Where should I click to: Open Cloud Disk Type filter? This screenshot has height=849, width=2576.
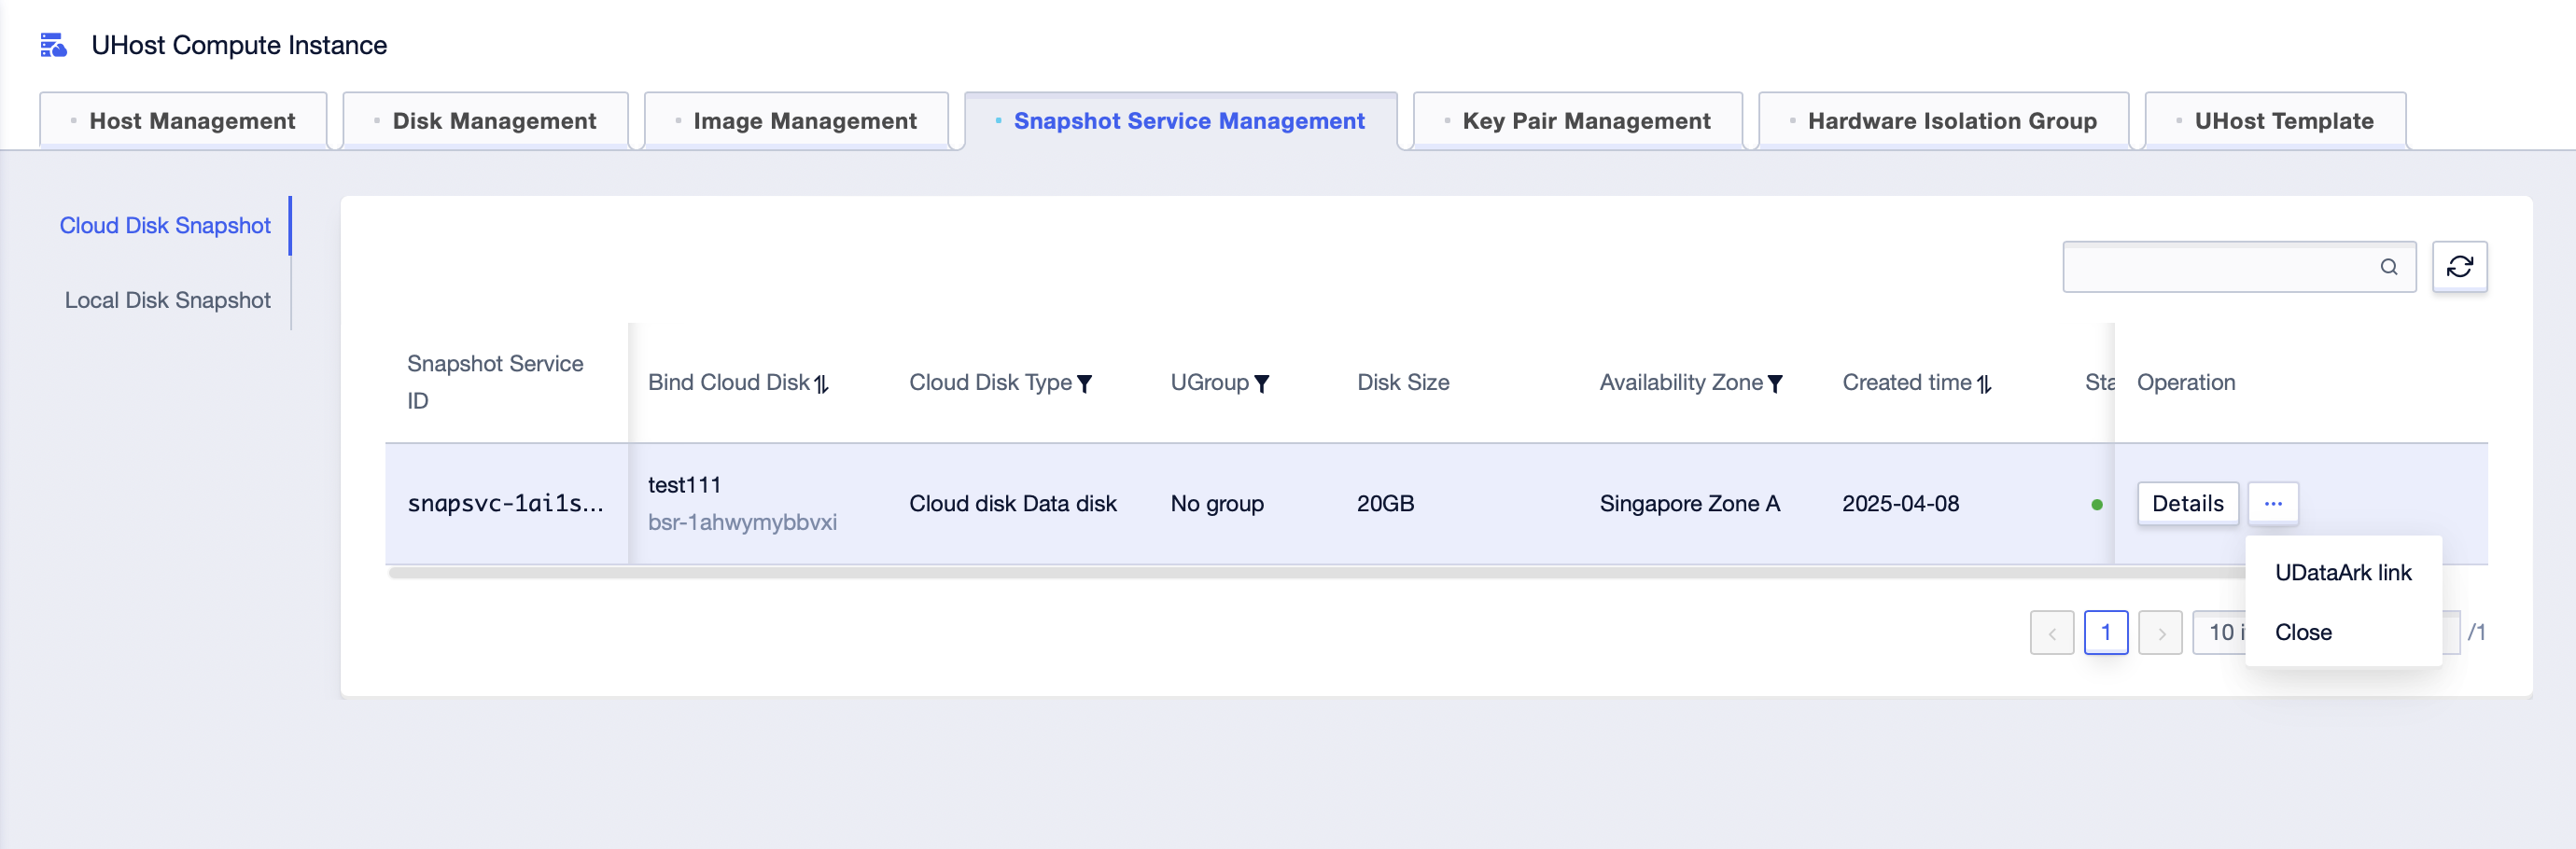tap(1084, 384)
